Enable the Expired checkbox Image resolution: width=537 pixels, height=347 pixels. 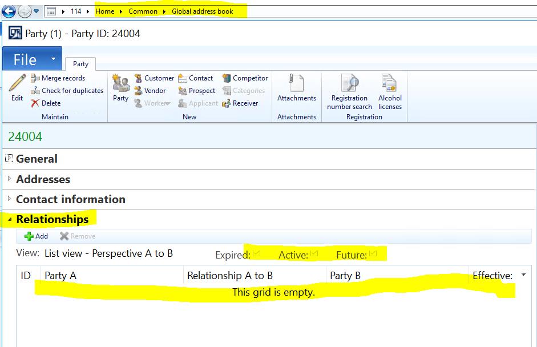pyautogui.click(x=256, y=253)
